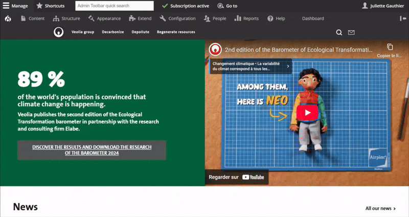
Task: Click Discover the results Barometer 2024 button
Action: 92,150
